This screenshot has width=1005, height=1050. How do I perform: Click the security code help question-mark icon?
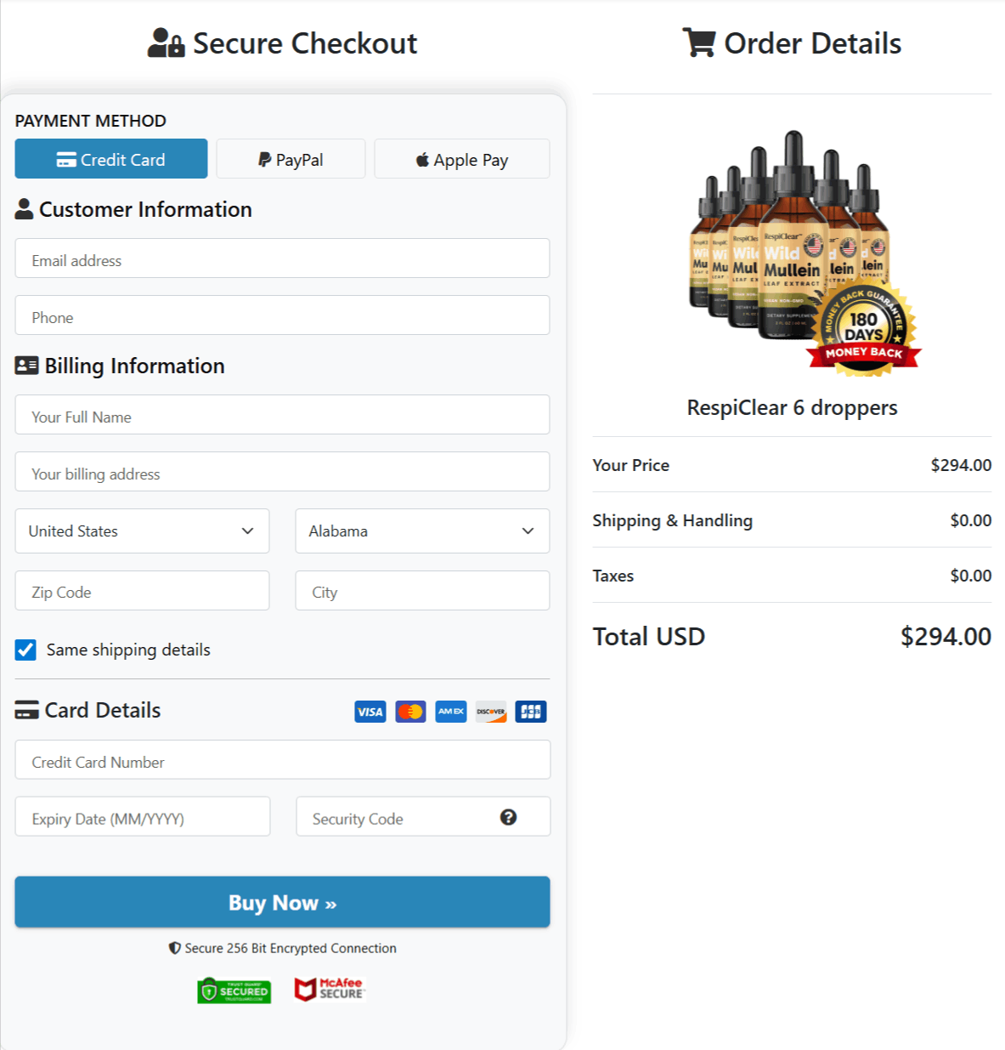508,817
